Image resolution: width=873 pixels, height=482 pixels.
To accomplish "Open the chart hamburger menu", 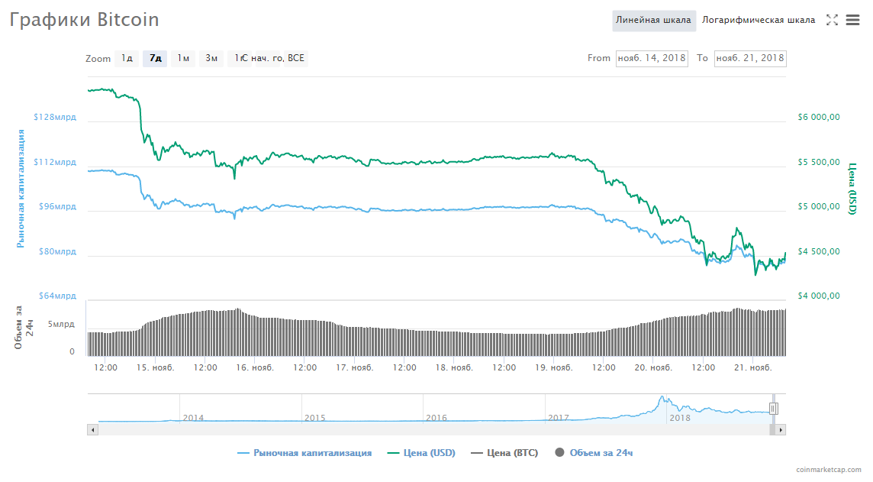I will coord(852,20).
